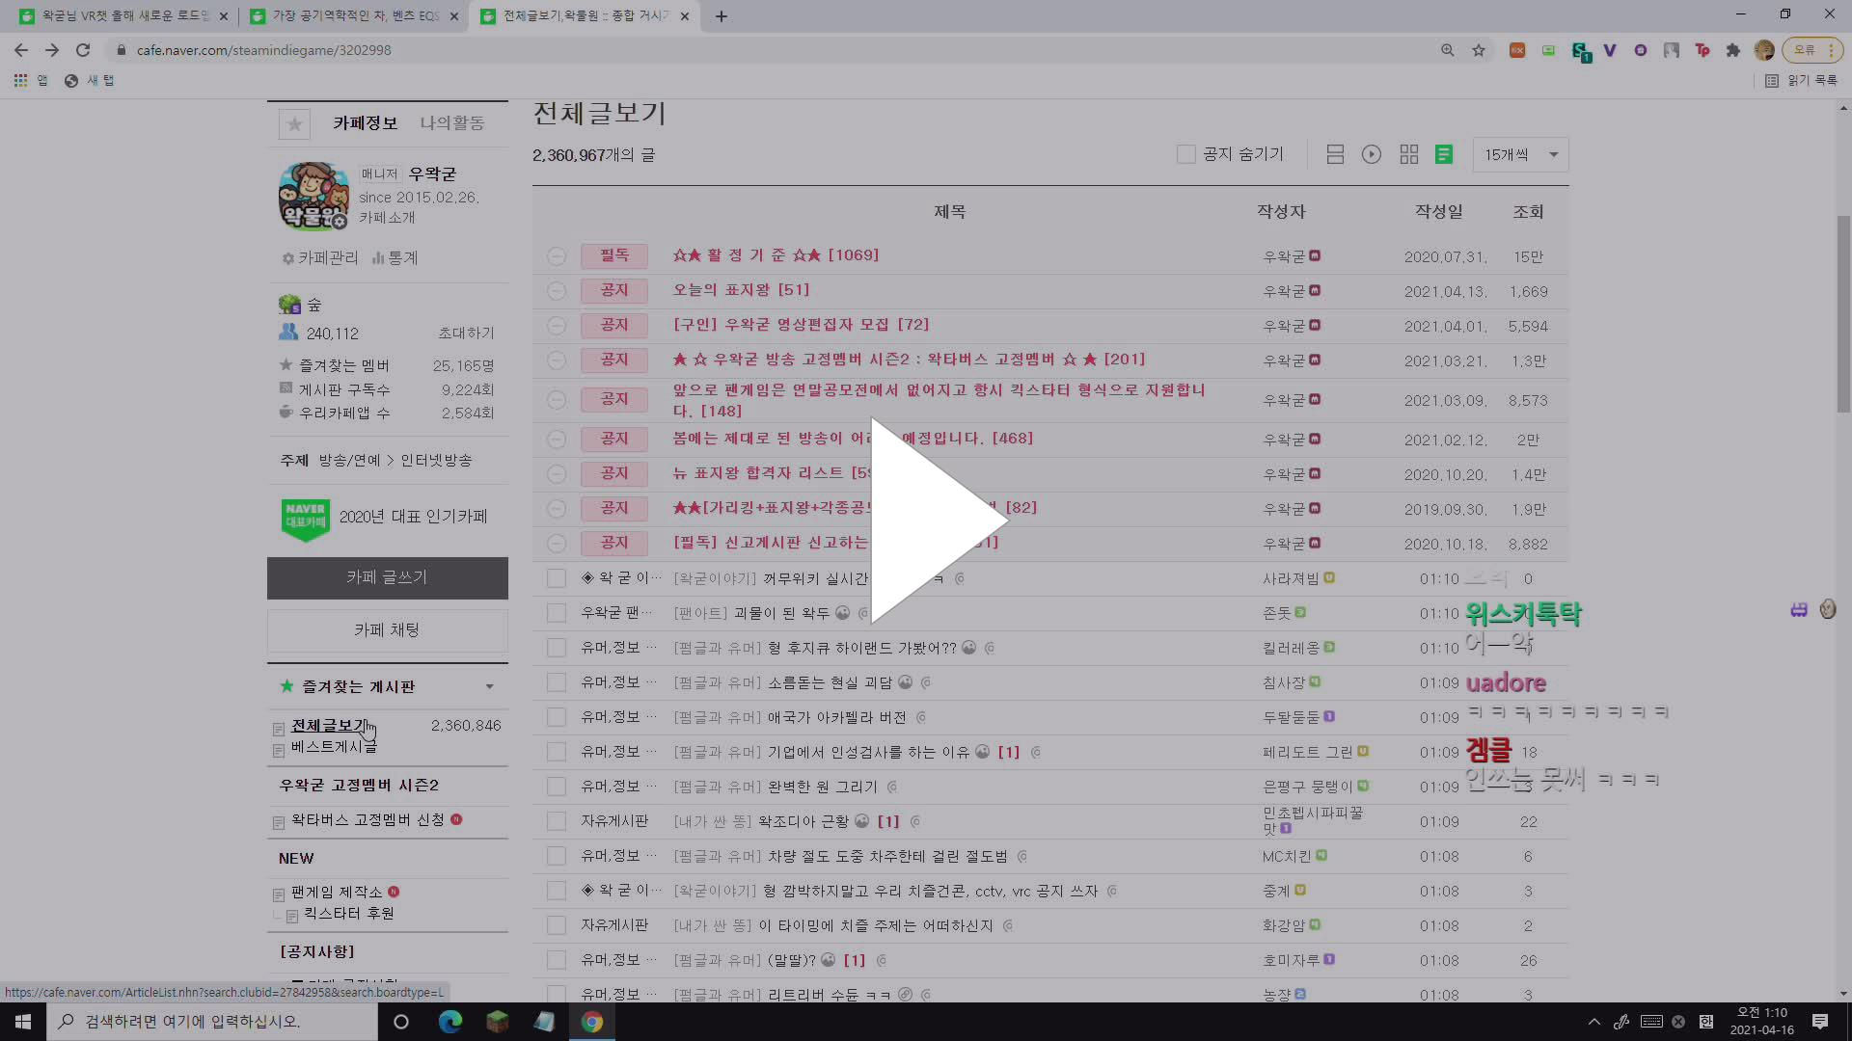Image resolution: width=1852 pixels, height=1041 pixels.
Task: Check the box for 괴물이 된 왁두 post
Action: click(x=557, y=613)
